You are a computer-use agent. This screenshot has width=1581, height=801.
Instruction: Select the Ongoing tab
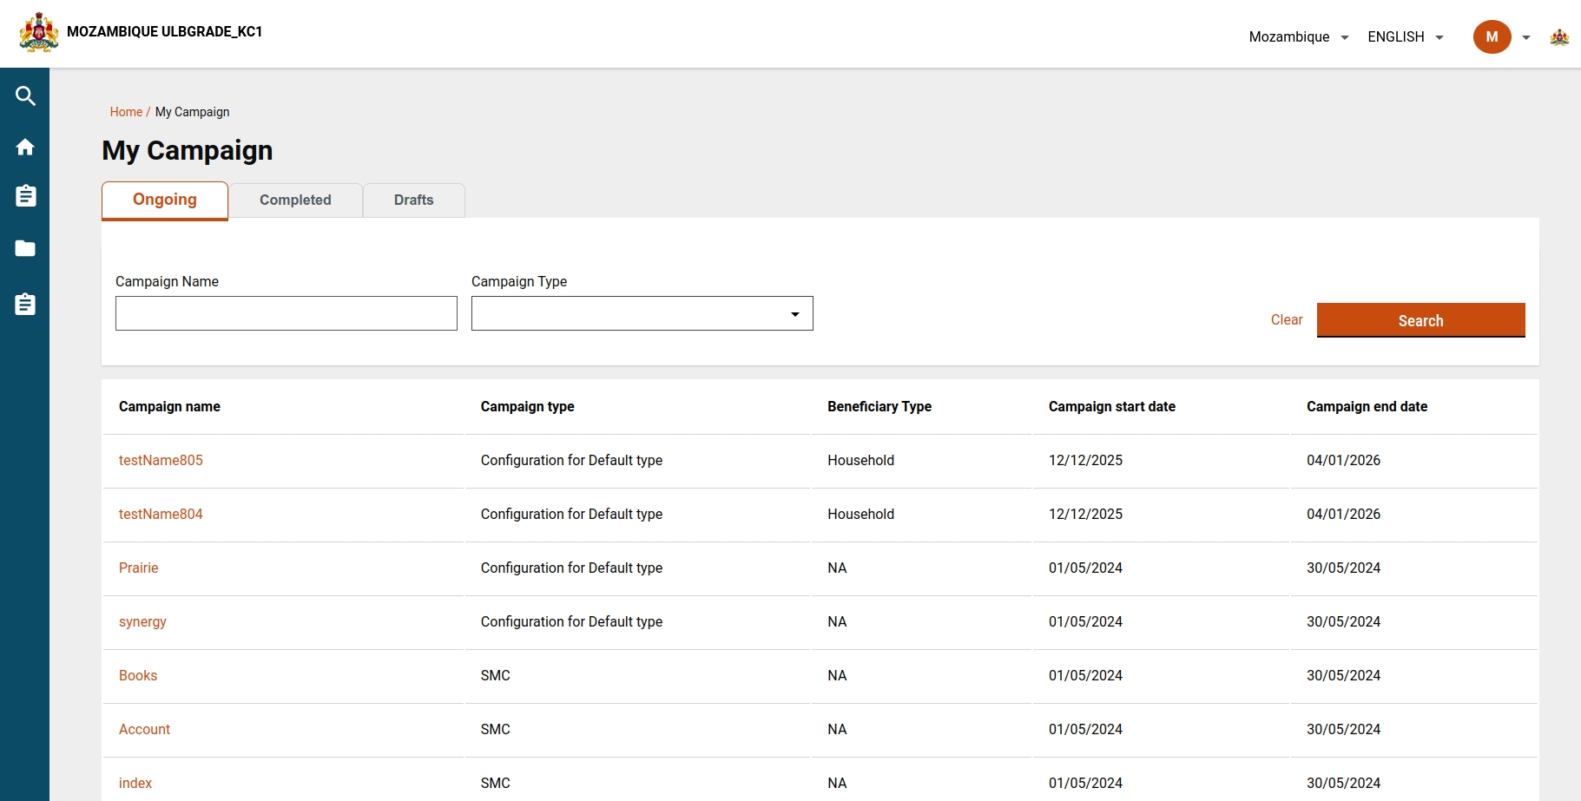[165, 200]
